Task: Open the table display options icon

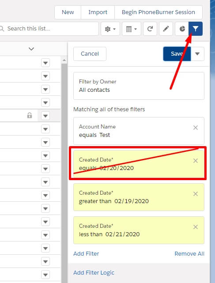Action: (131, 29)
